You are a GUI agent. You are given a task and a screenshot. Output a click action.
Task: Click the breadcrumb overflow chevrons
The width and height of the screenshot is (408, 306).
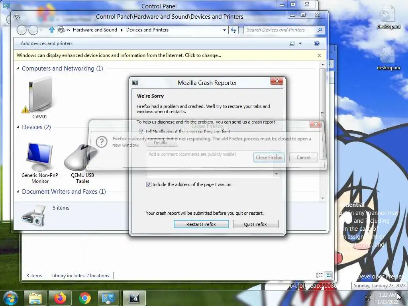68,30
